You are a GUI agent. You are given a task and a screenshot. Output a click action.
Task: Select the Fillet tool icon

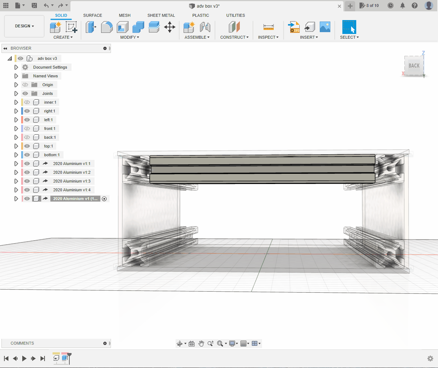pos(107,27)
